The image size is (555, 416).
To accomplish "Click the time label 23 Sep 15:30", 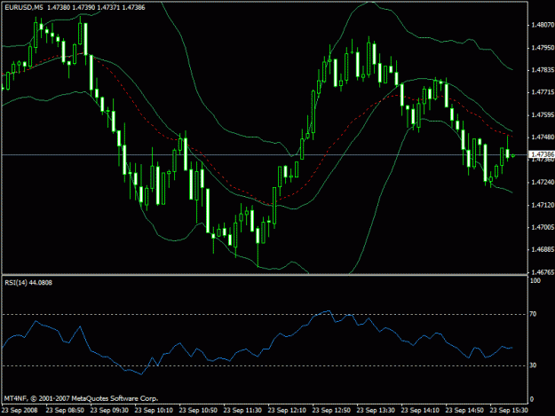I will tap(509, 410).
